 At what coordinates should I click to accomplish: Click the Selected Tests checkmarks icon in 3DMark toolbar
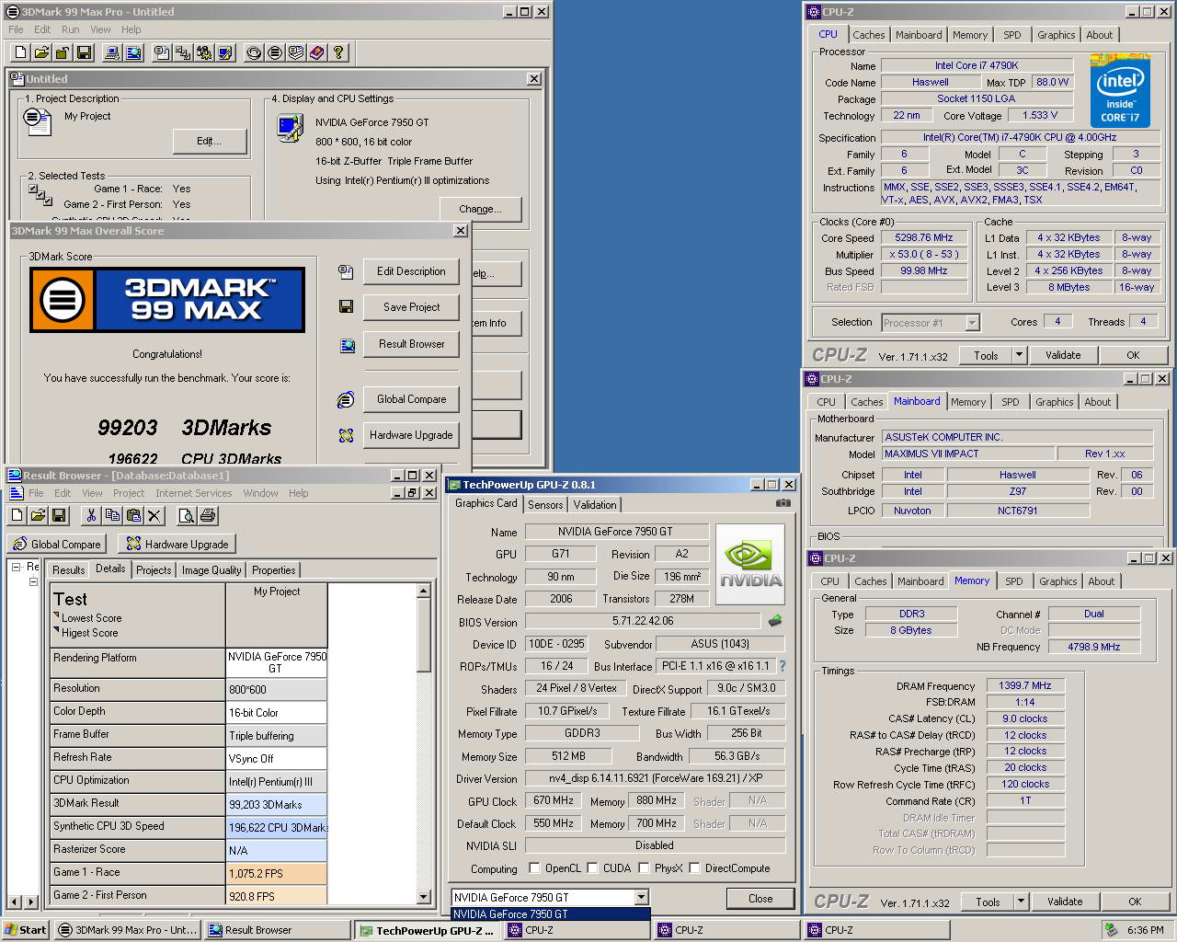[x=183, y=52]
